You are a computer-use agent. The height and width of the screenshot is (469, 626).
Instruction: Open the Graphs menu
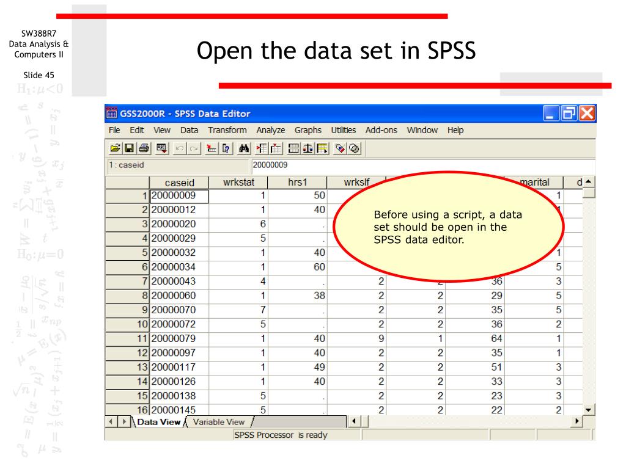[308, 130]
